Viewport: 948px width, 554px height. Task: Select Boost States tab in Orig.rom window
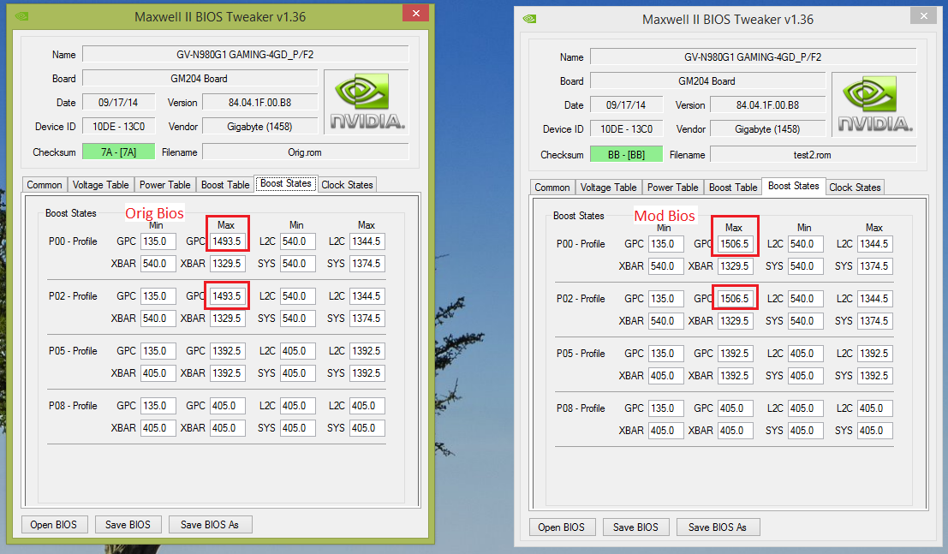pos(285,183)
